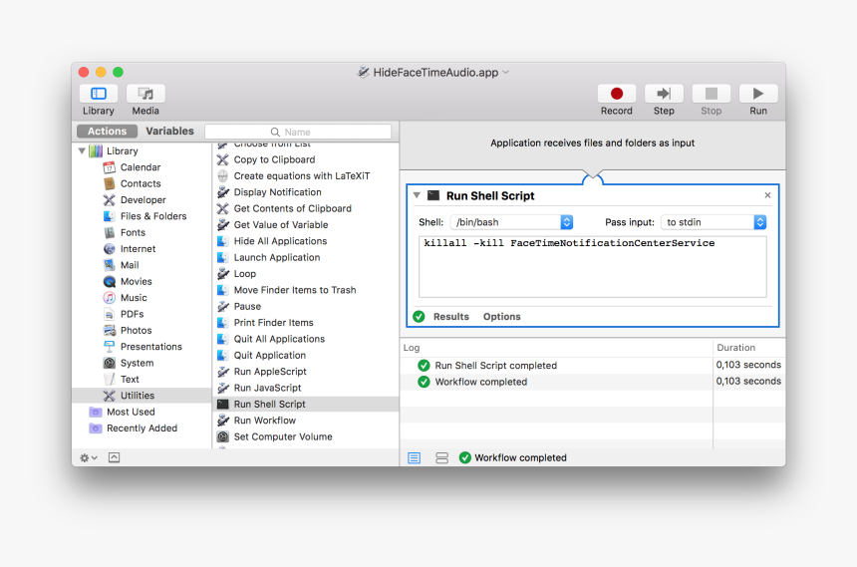Image resolution: width=857 pixels, height=567 pixels.
Task: Show the log view icon
Action: 415,457
